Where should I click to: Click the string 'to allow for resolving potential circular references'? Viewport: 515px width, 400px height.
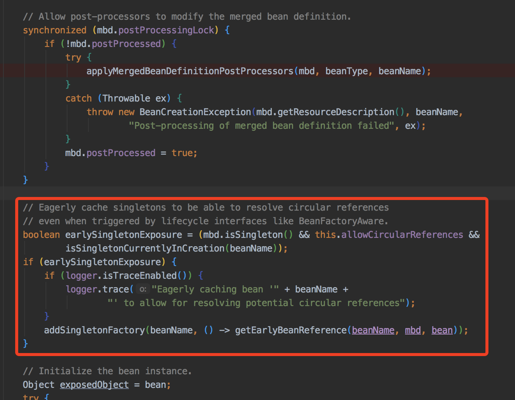(256, 303)
